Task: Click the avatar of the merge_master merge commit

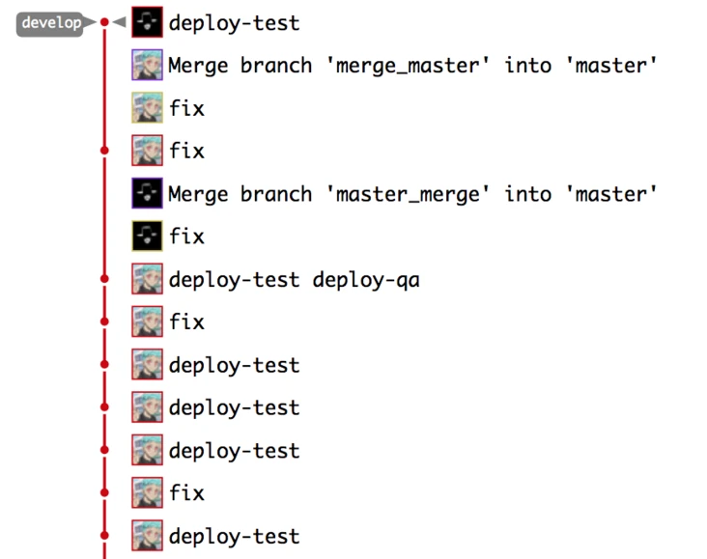Action: [x=147, y=66]
